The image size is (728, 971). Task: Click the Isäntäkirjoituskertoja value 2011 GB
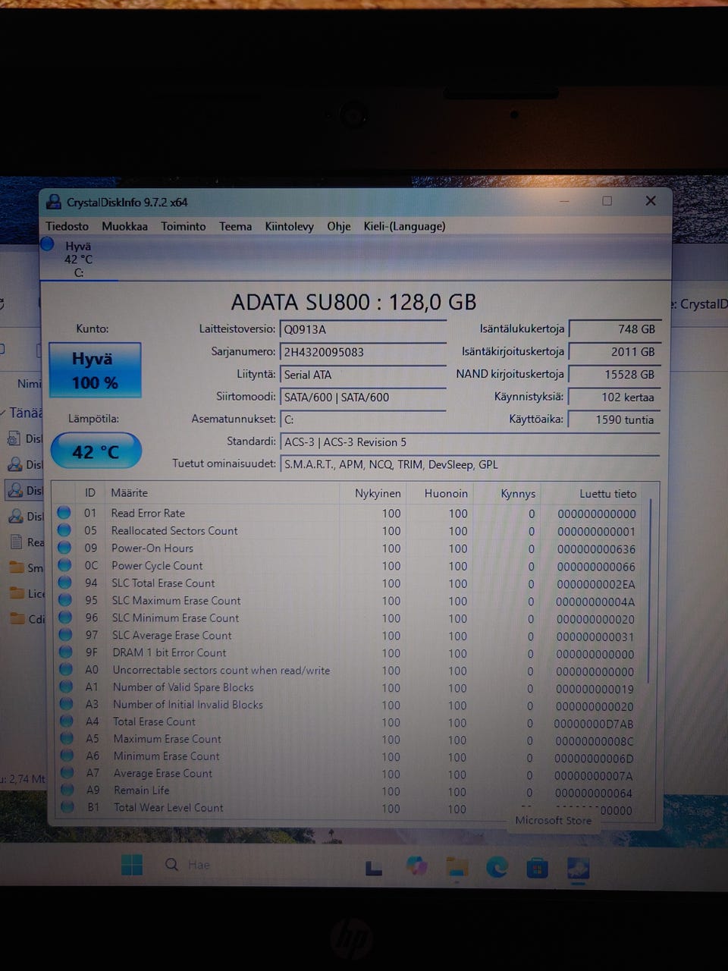pos(614,352)
